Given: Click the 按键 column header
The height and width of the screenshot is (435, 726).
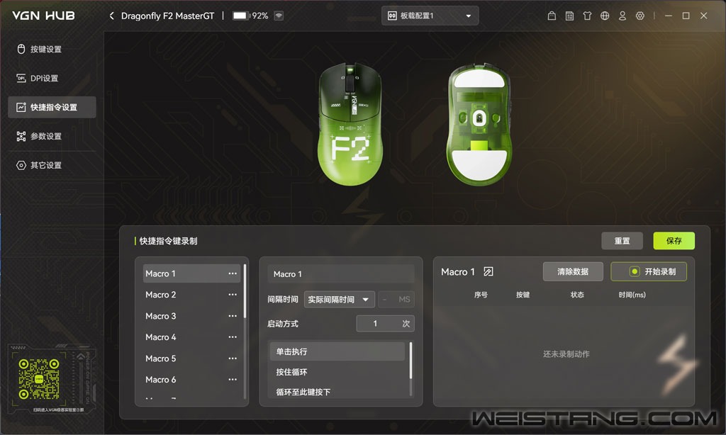Looking at the screenshot, I should [x=523, y=295].
